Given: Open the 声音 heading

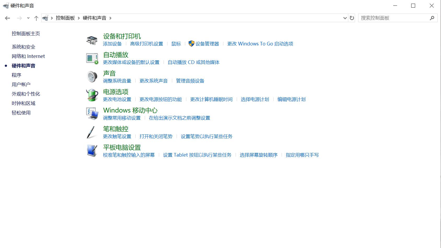Looking at the screenshot, I should coord(109,73).
